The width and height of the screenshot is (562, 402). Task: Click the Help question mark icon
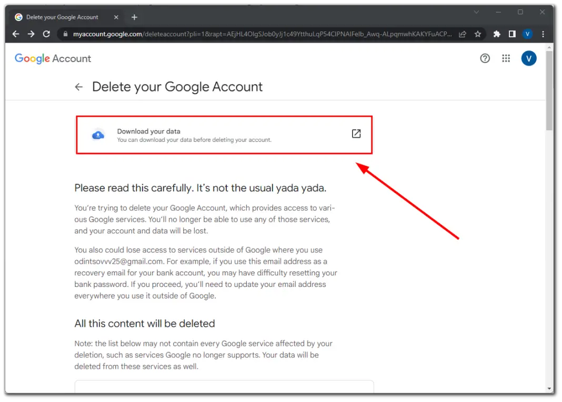point(485,58)
